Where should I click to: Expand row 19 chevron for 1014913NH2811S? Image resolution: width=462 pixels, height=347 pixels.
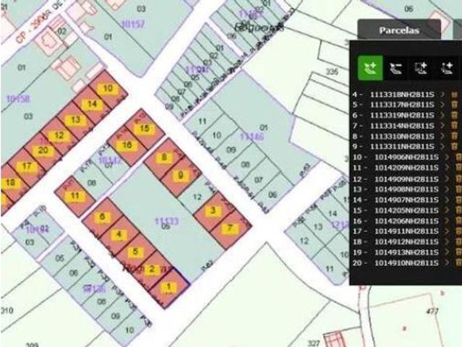[447, 252]
